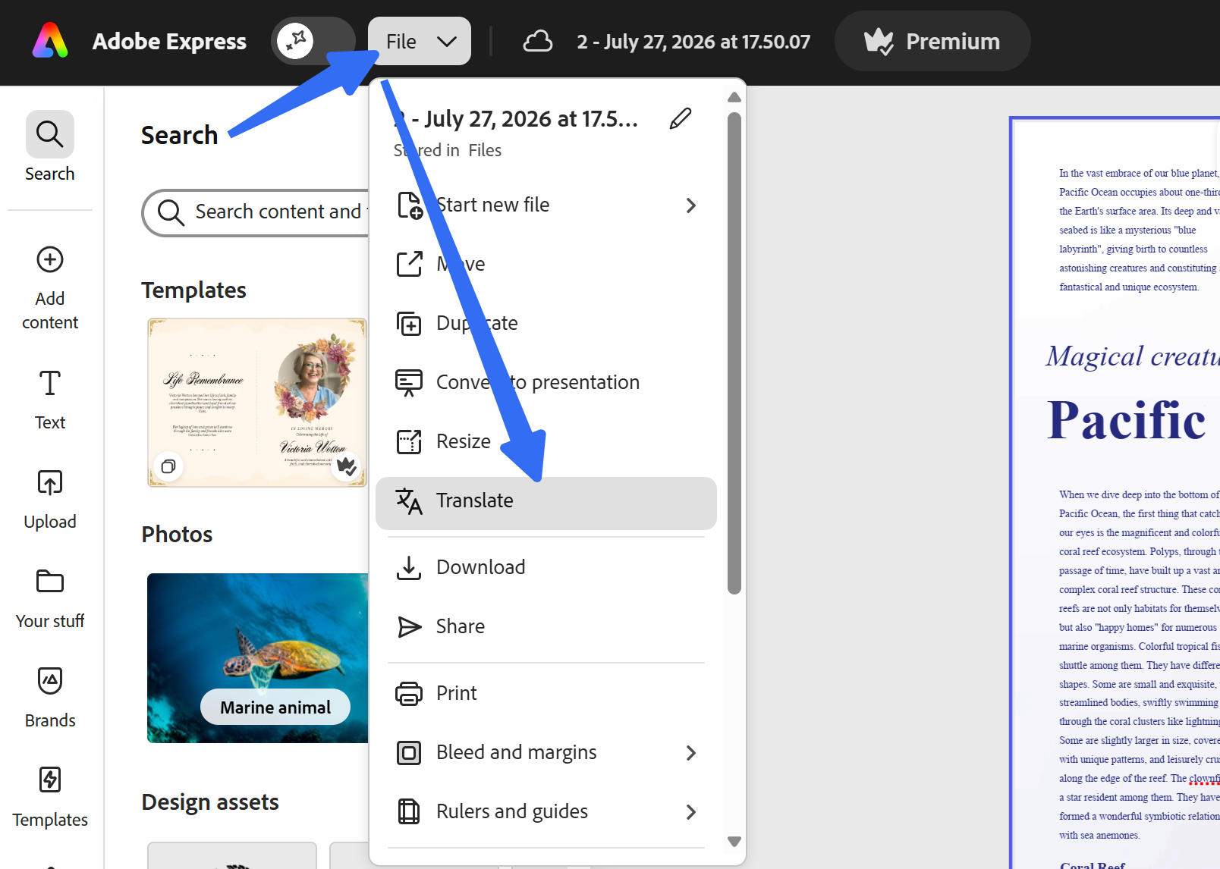Click the Adobe Express logo icon
1220x869 pixels.
click(50, 41)
